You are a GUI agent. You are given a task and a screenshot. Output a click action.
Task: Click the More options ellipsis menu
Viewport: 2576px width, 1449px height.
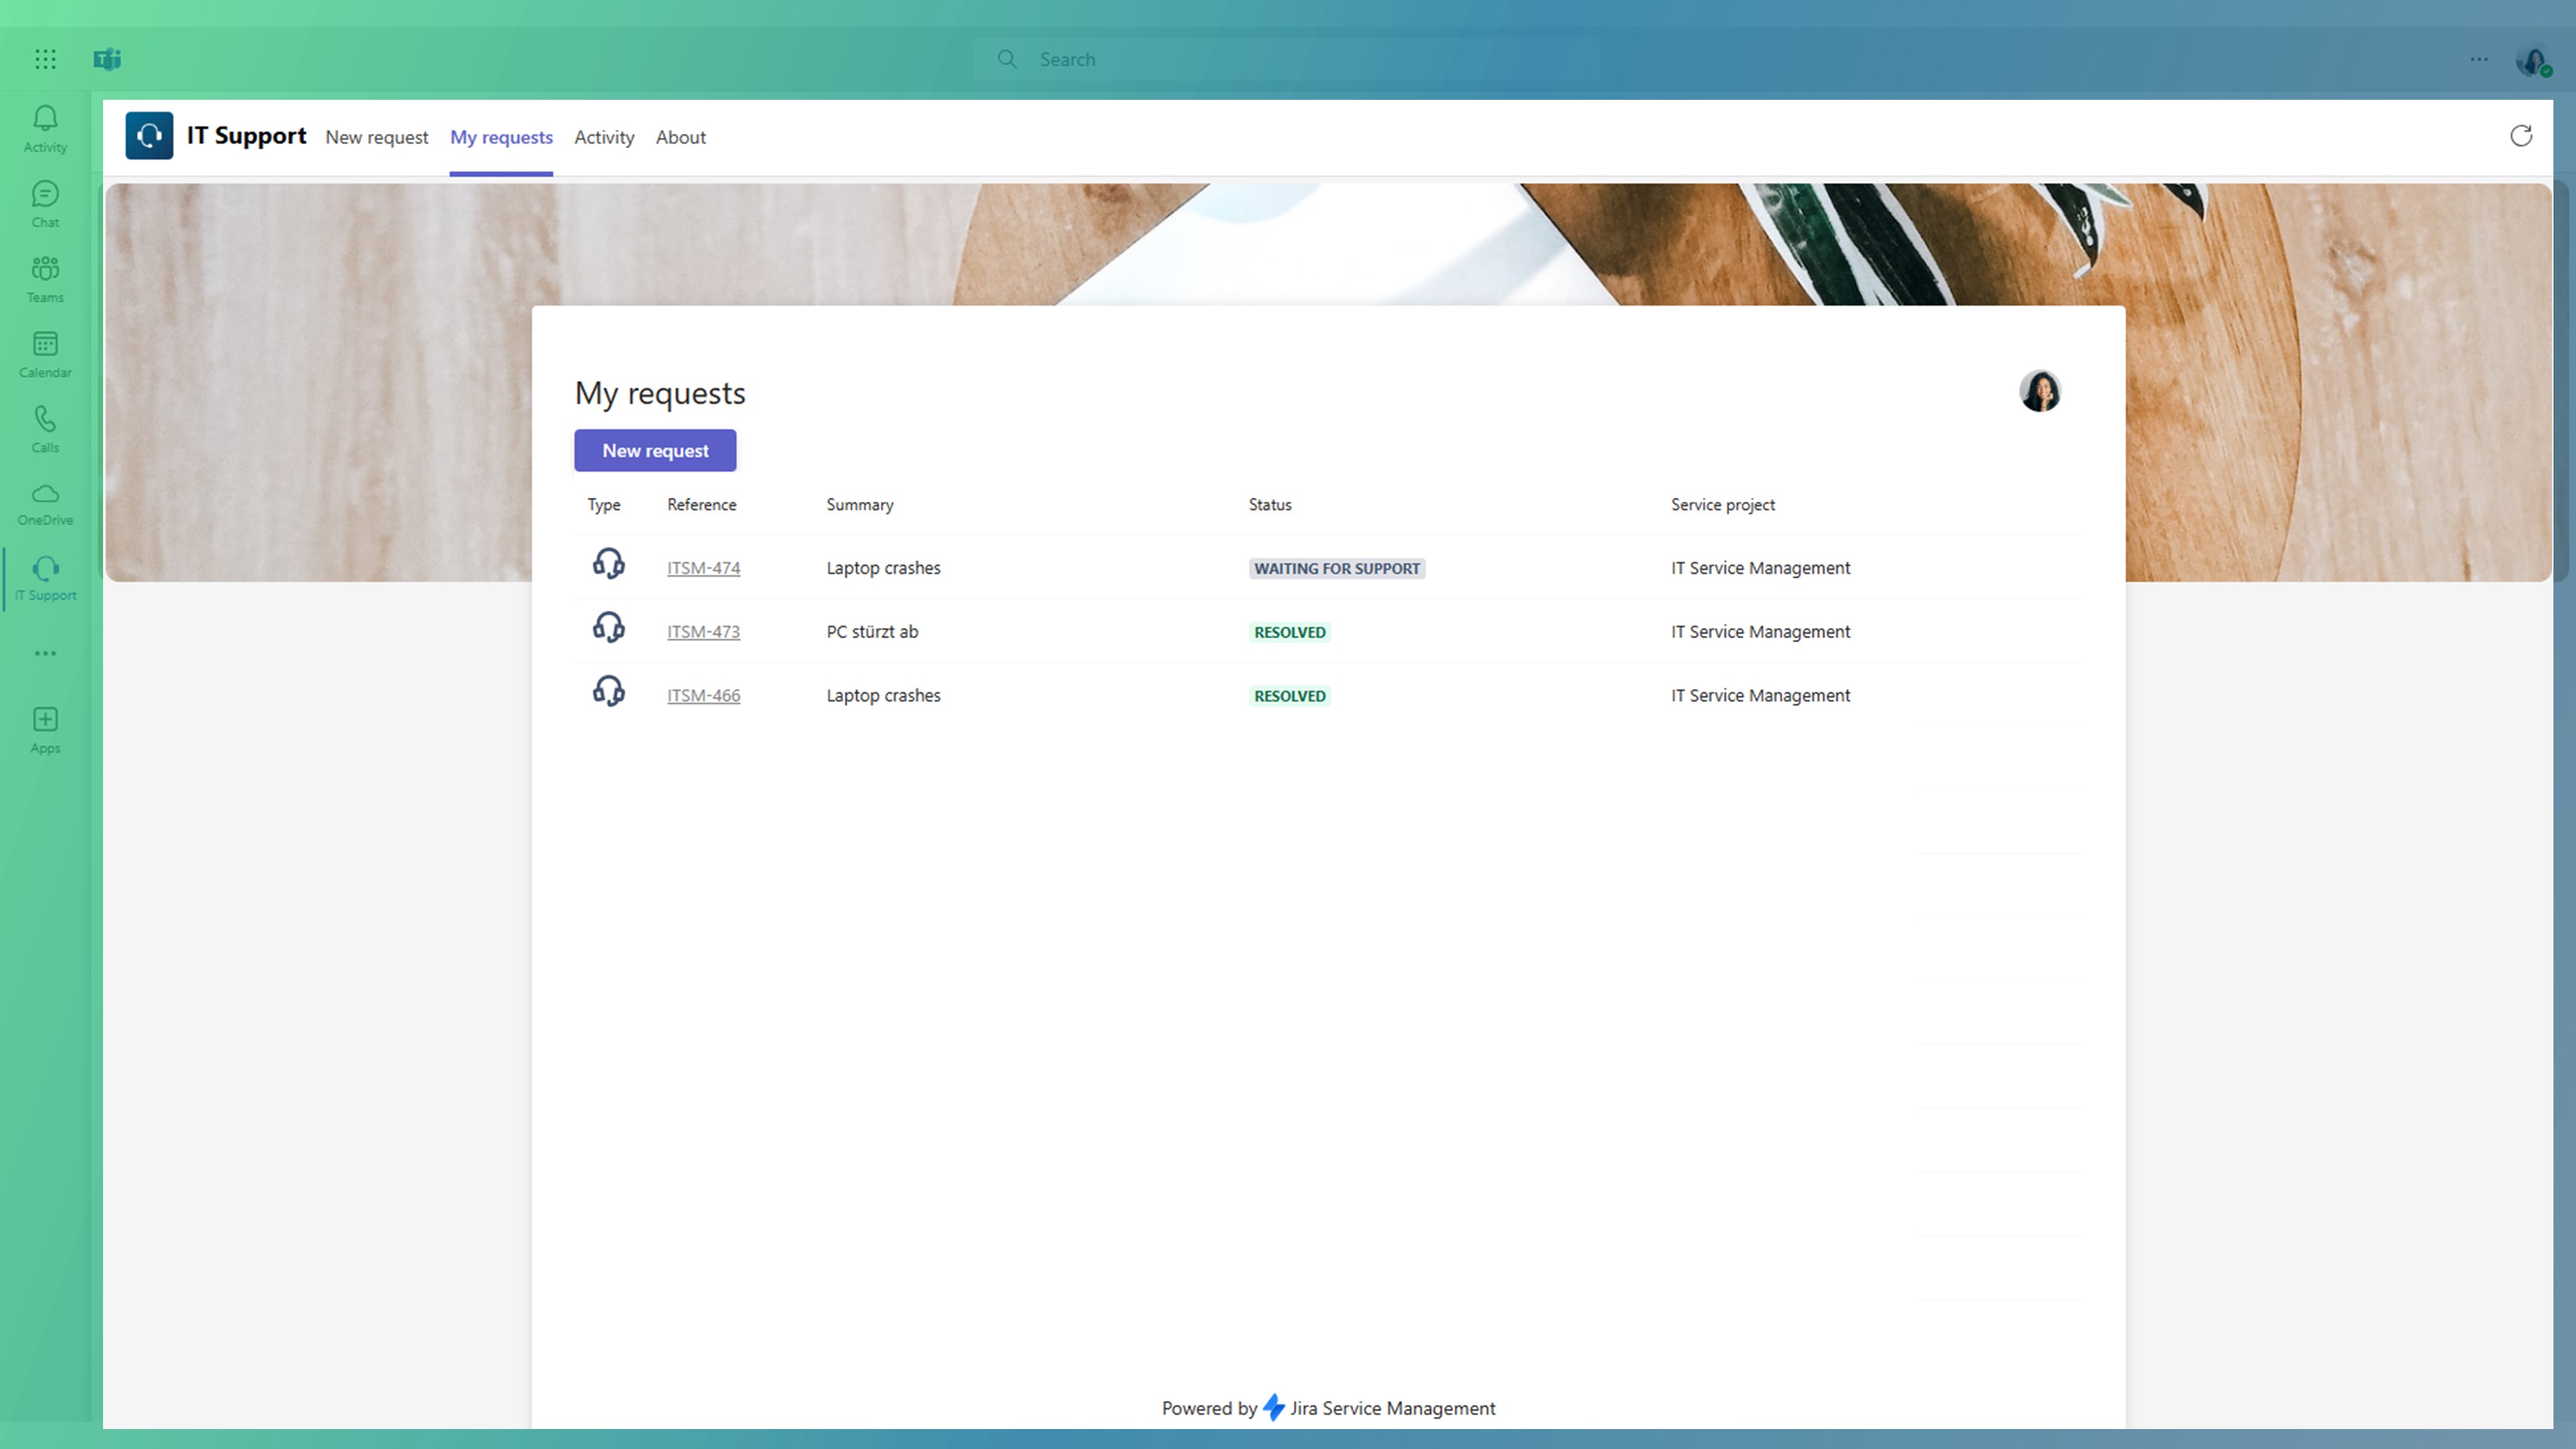pyautogui.click(x=2479, y=59)
